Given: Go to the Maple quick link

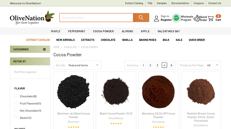Looking at the screenshot, I should [56, 31].
